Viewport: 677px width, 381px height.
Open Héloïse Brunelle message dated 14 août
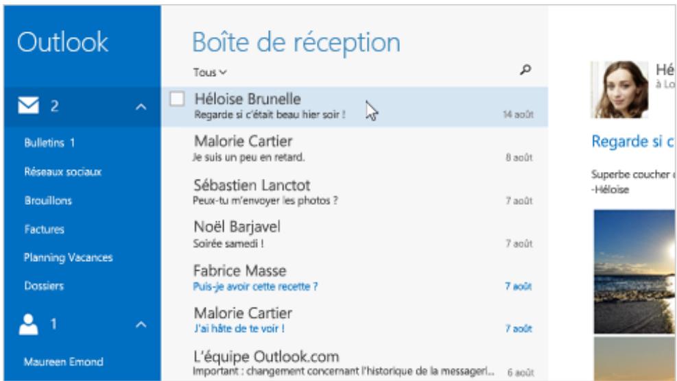click(x=355, y=107)
